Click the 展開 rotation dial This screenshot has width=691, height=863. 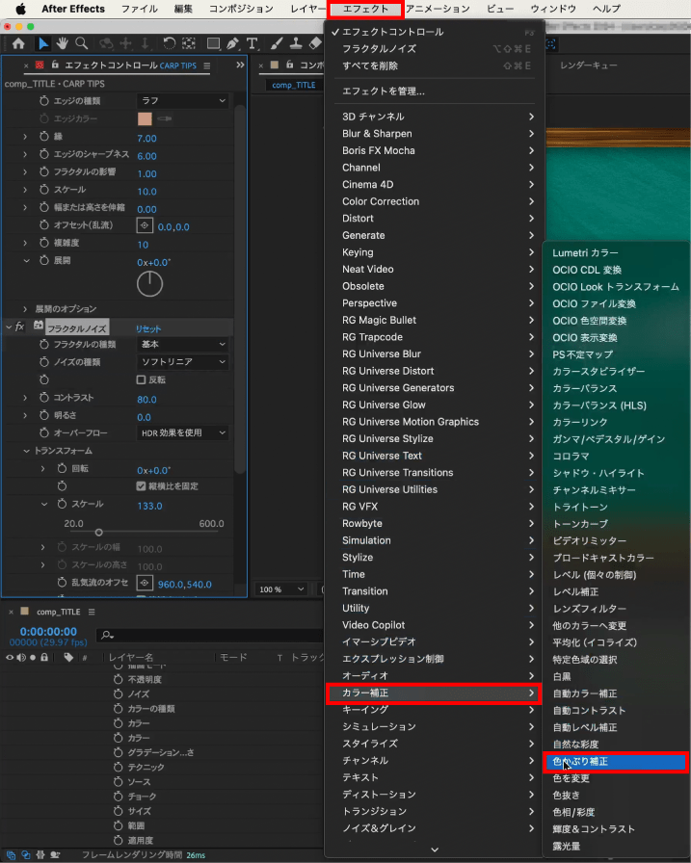(x=149, y=283)
